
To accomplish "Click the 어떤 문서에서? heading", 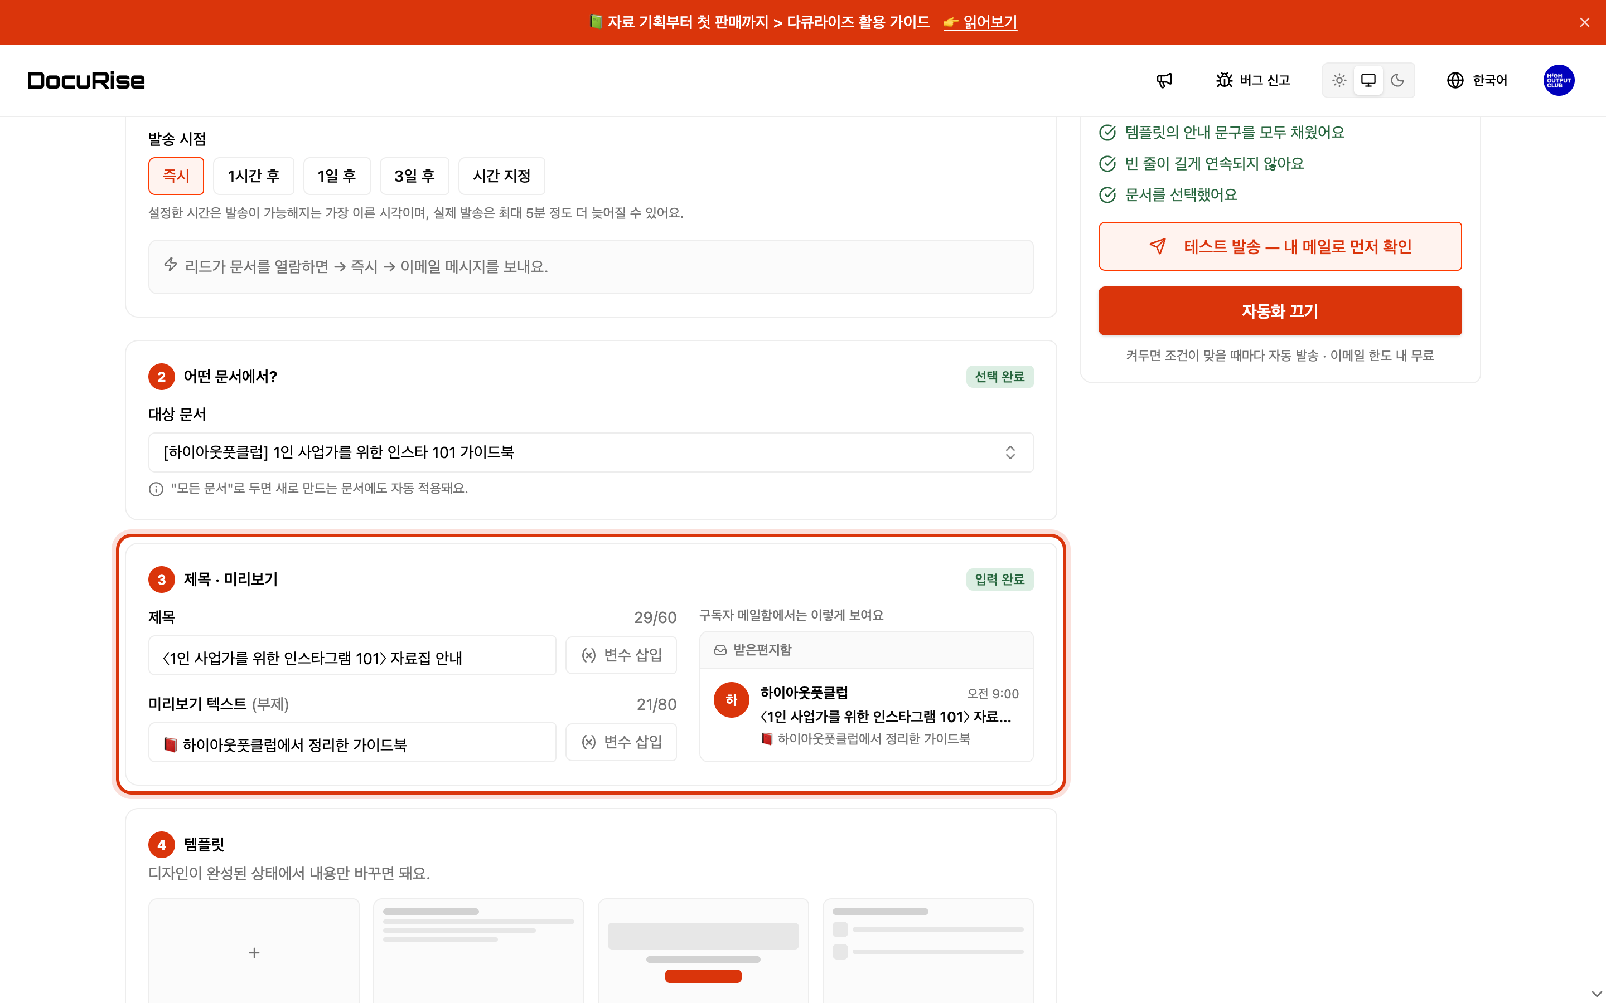I will (230, 377).
